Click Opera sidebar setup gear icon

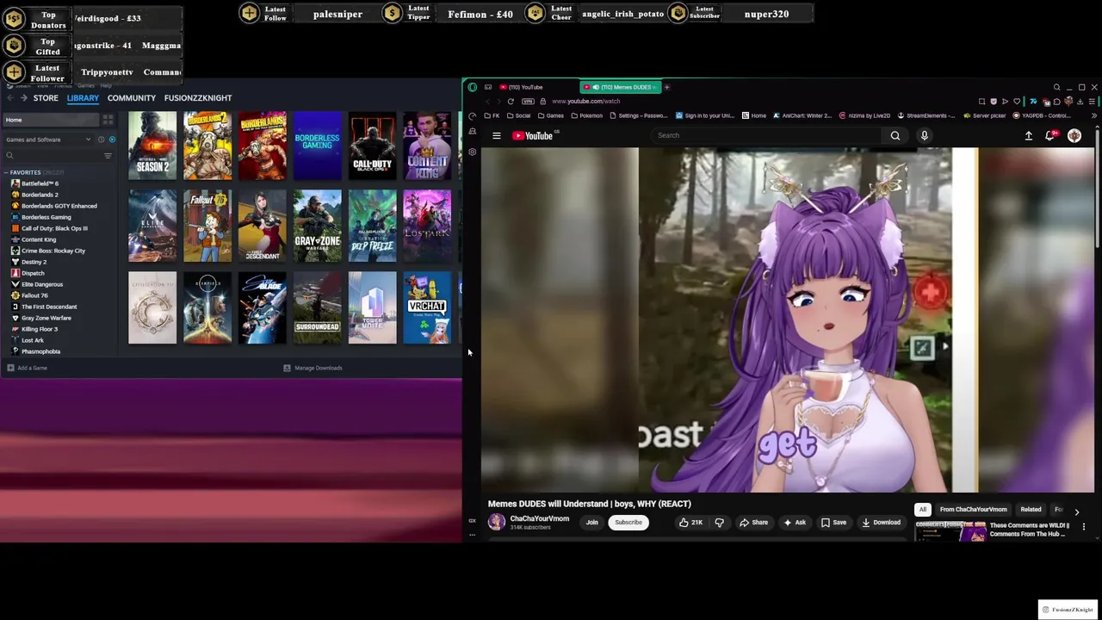click(x=473, y=152)
